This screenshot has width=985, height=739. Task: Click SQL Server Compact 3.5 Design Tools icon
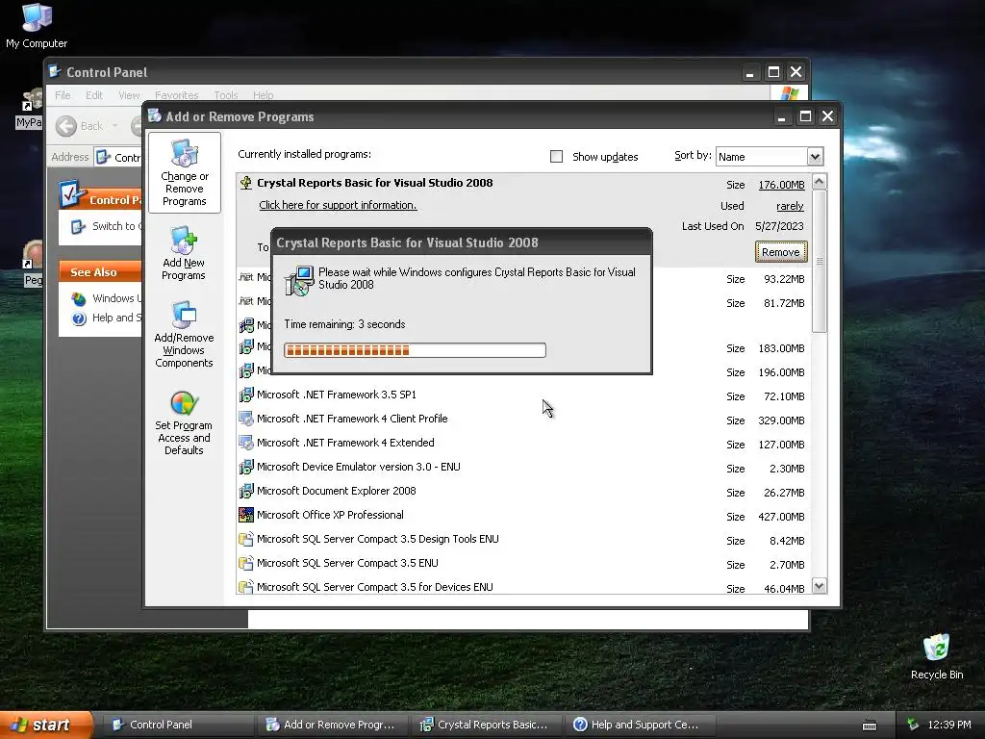(246, 539)
